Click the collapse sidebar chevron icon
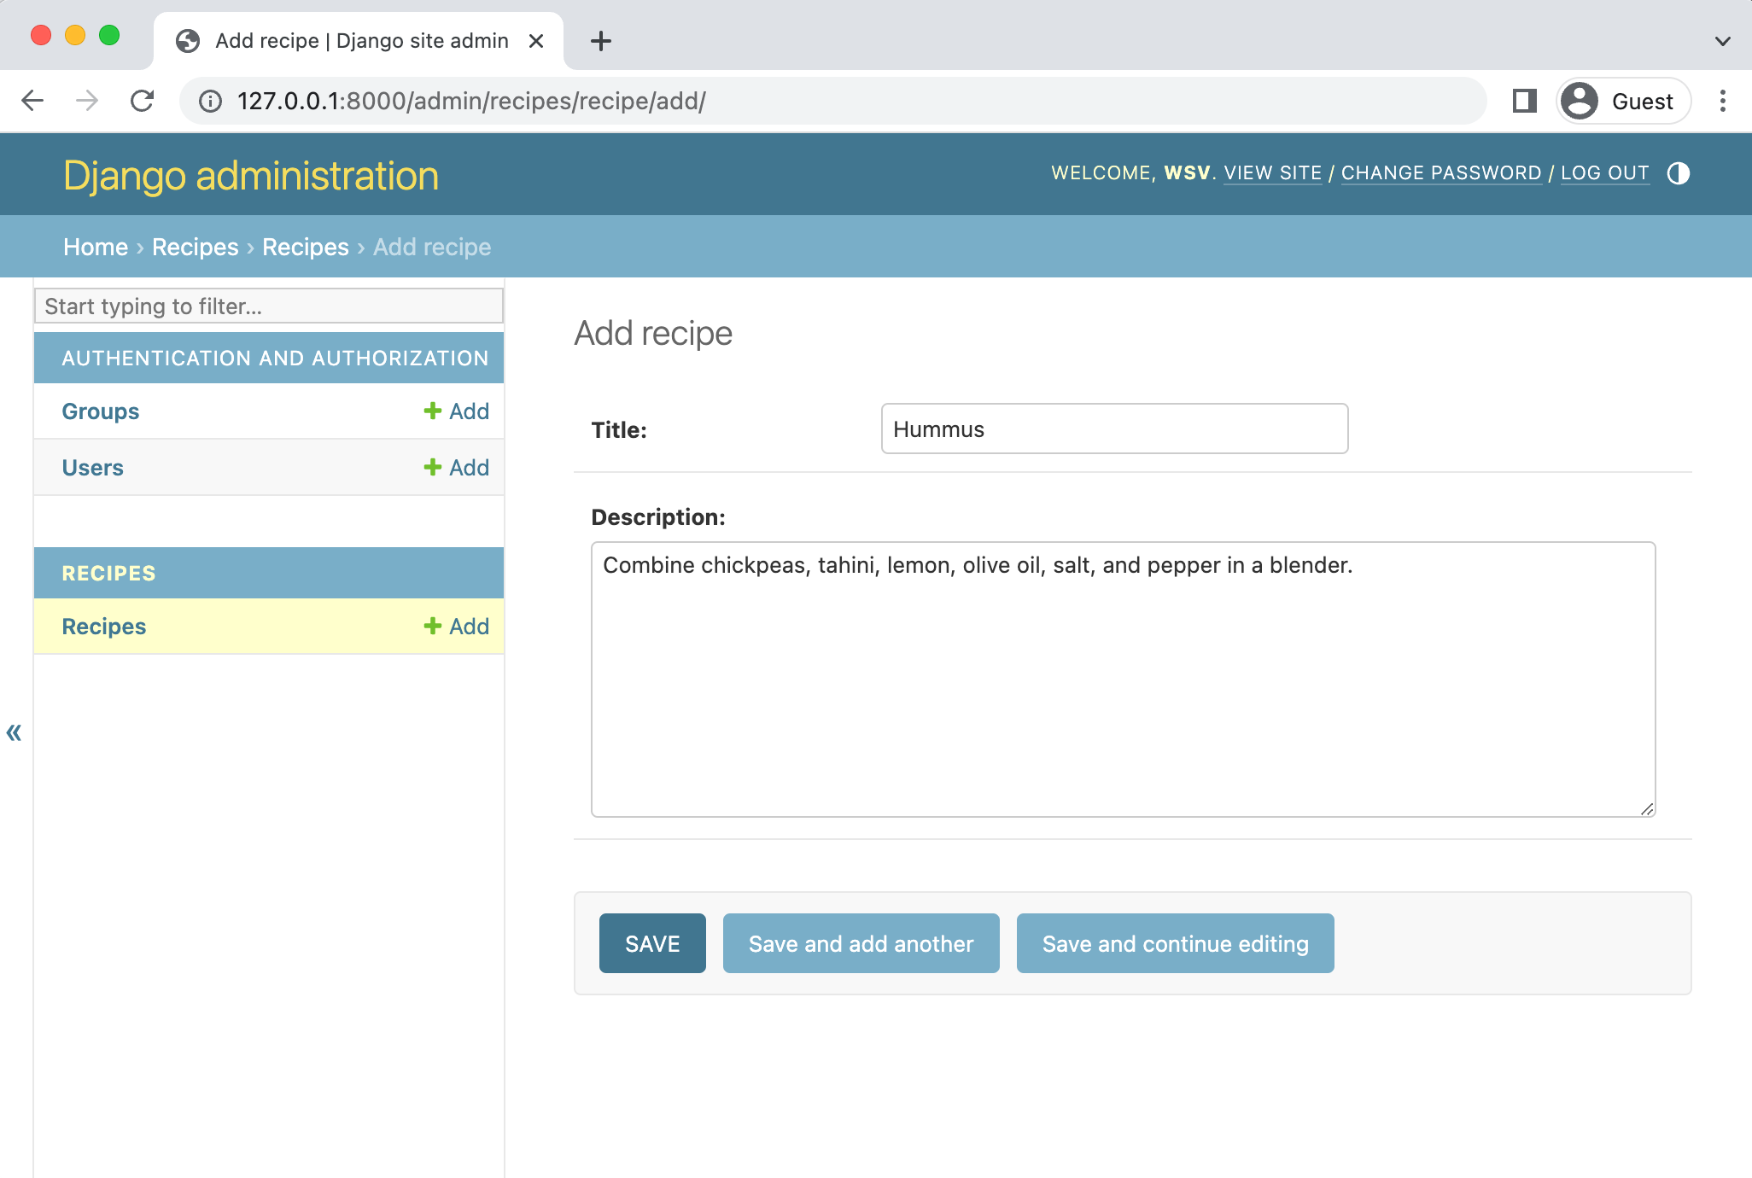Screen dimensions: 1752x1178 pyautogui.click(x=15, y=732)
